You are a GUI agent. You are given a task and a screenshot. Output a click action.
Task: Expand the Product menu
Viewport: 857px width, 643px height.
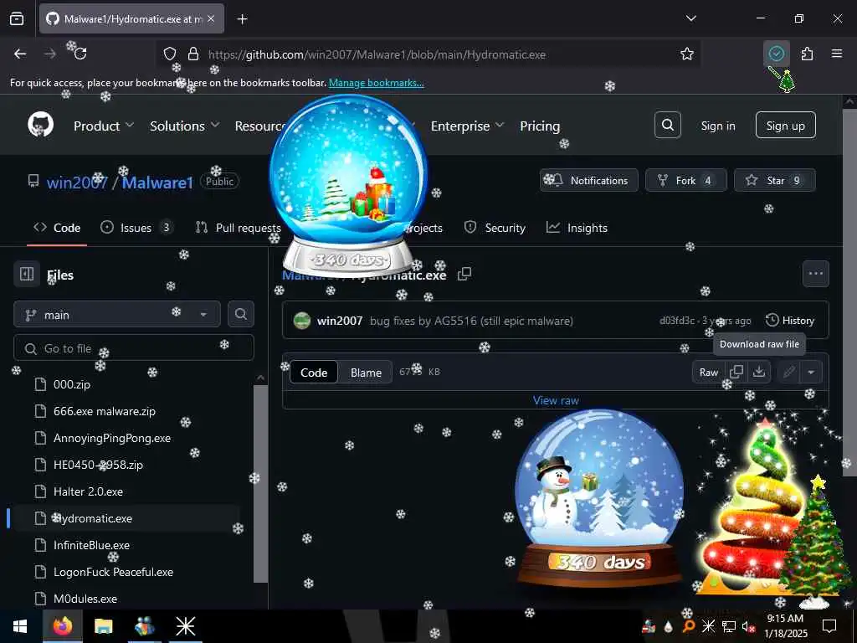103,126
